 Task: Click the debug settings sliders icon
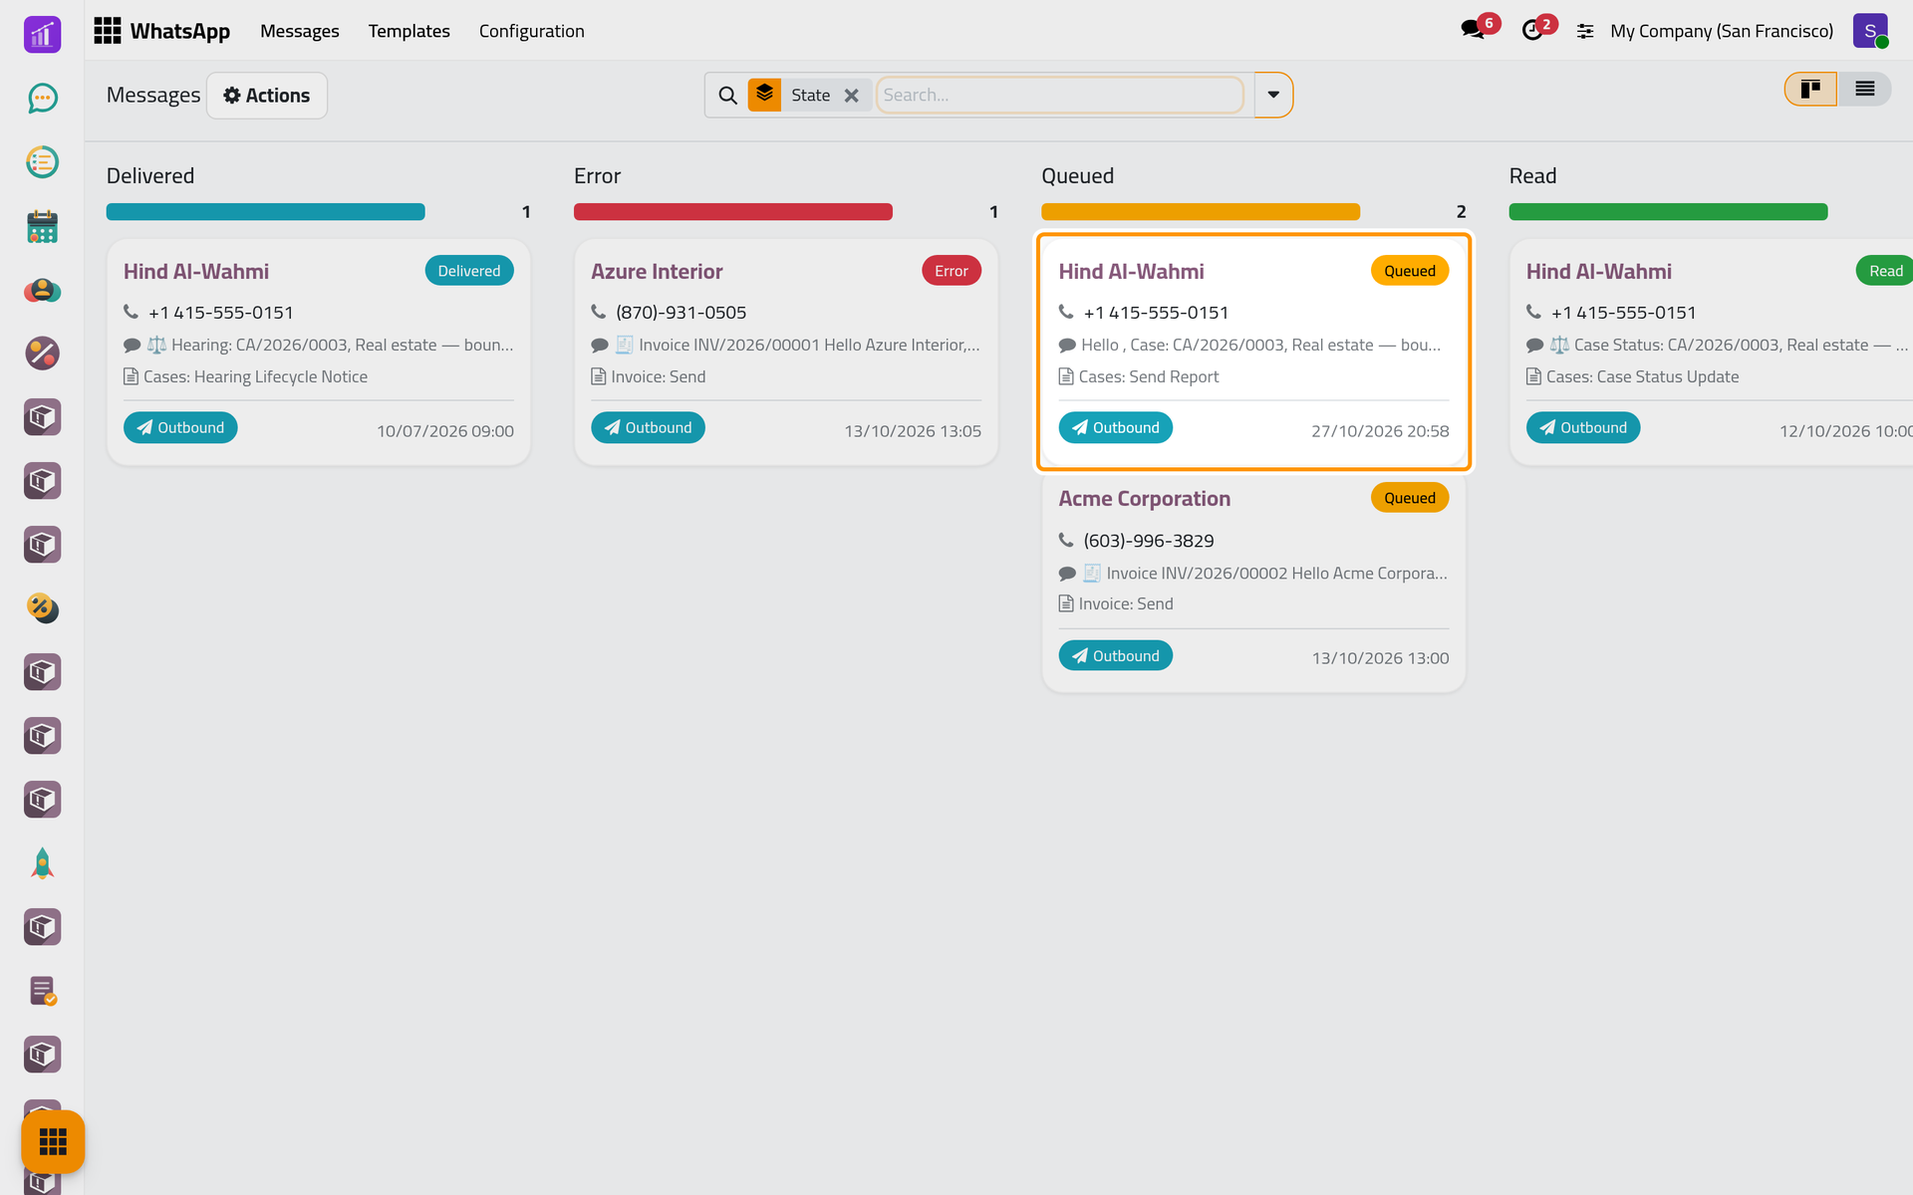coord(1585,31)
